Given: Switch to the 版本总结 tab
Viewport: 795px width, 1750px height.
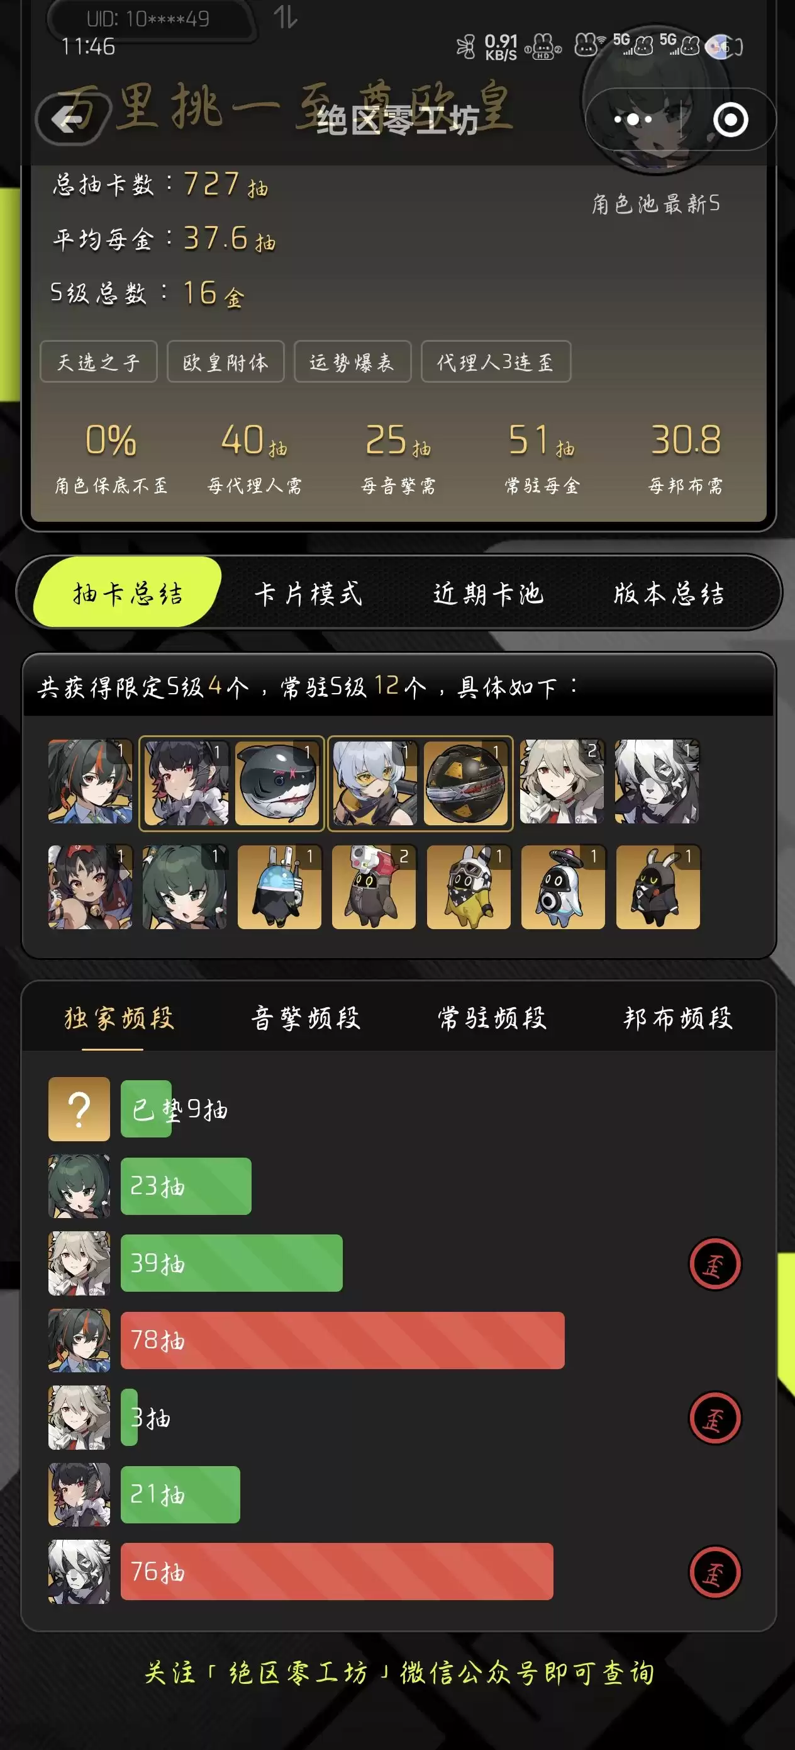Looking at the screenshot, I should point(669,593).
